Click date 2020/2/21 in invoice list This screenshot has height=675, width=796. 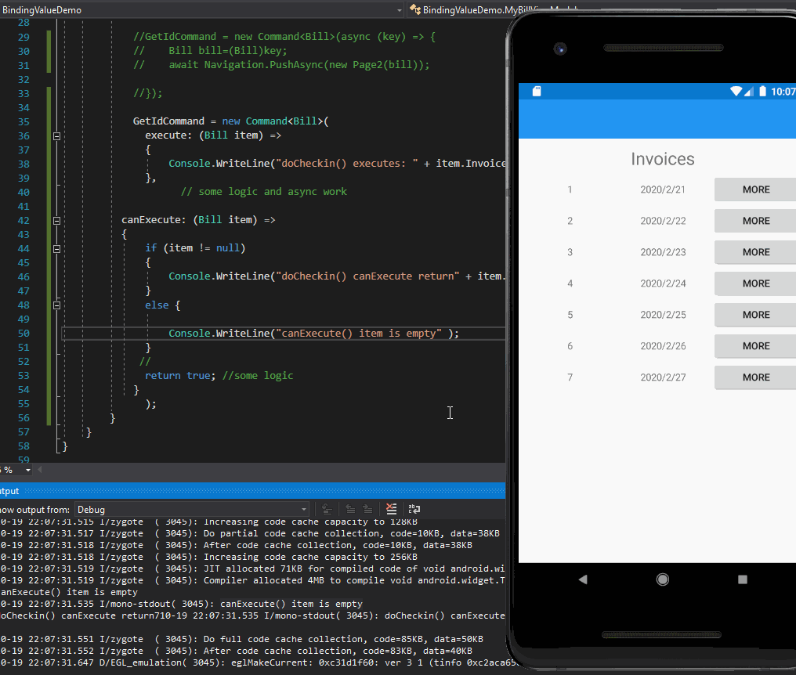click(663, 190)
